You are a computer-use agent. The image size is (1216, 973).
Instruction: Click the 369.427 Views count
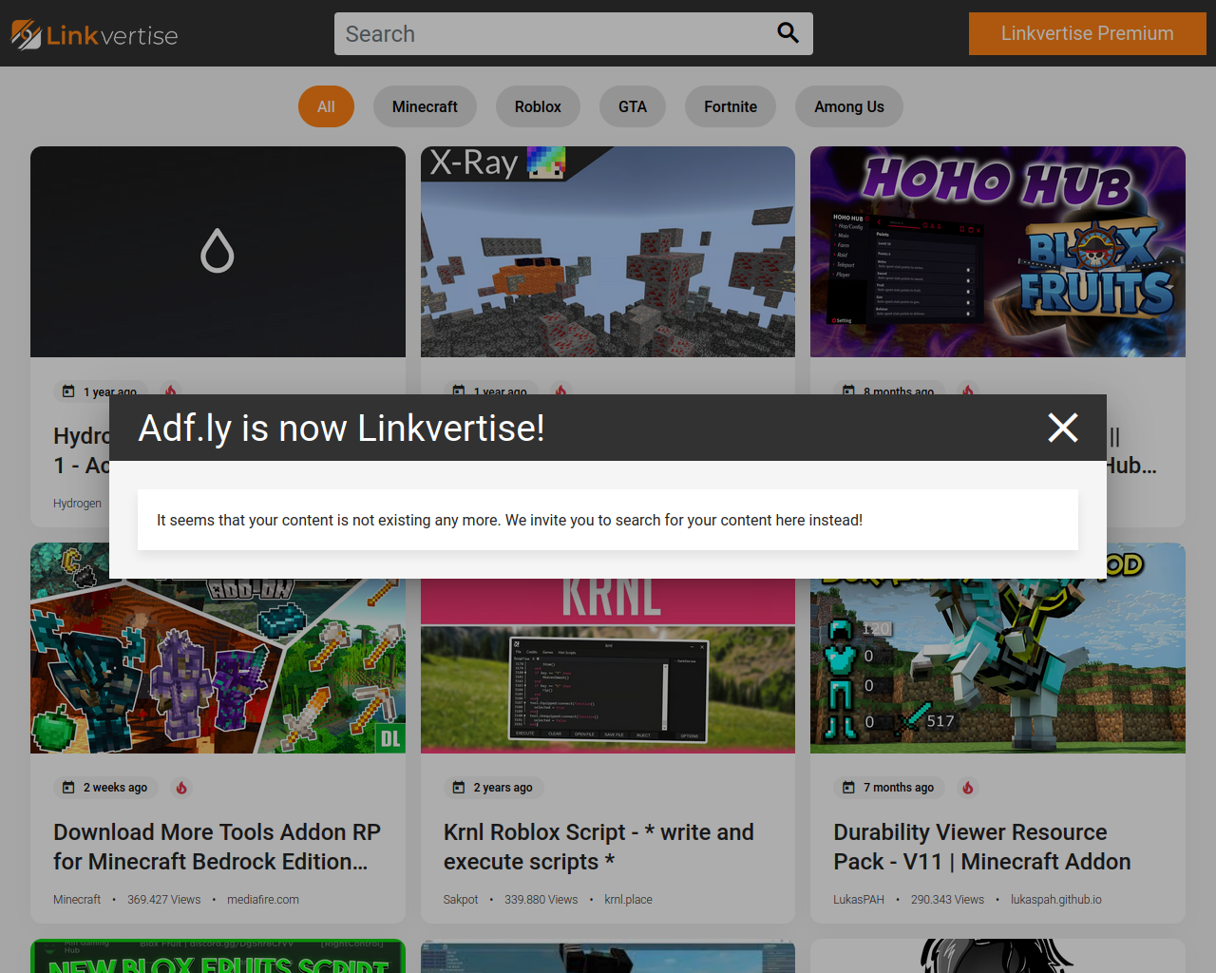pos(164,899)
